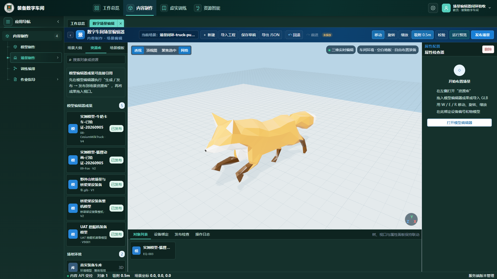This screenshot has height=279, width=497.
Task: Click the 保存草稿 button
Action: (x=248, y=35)
